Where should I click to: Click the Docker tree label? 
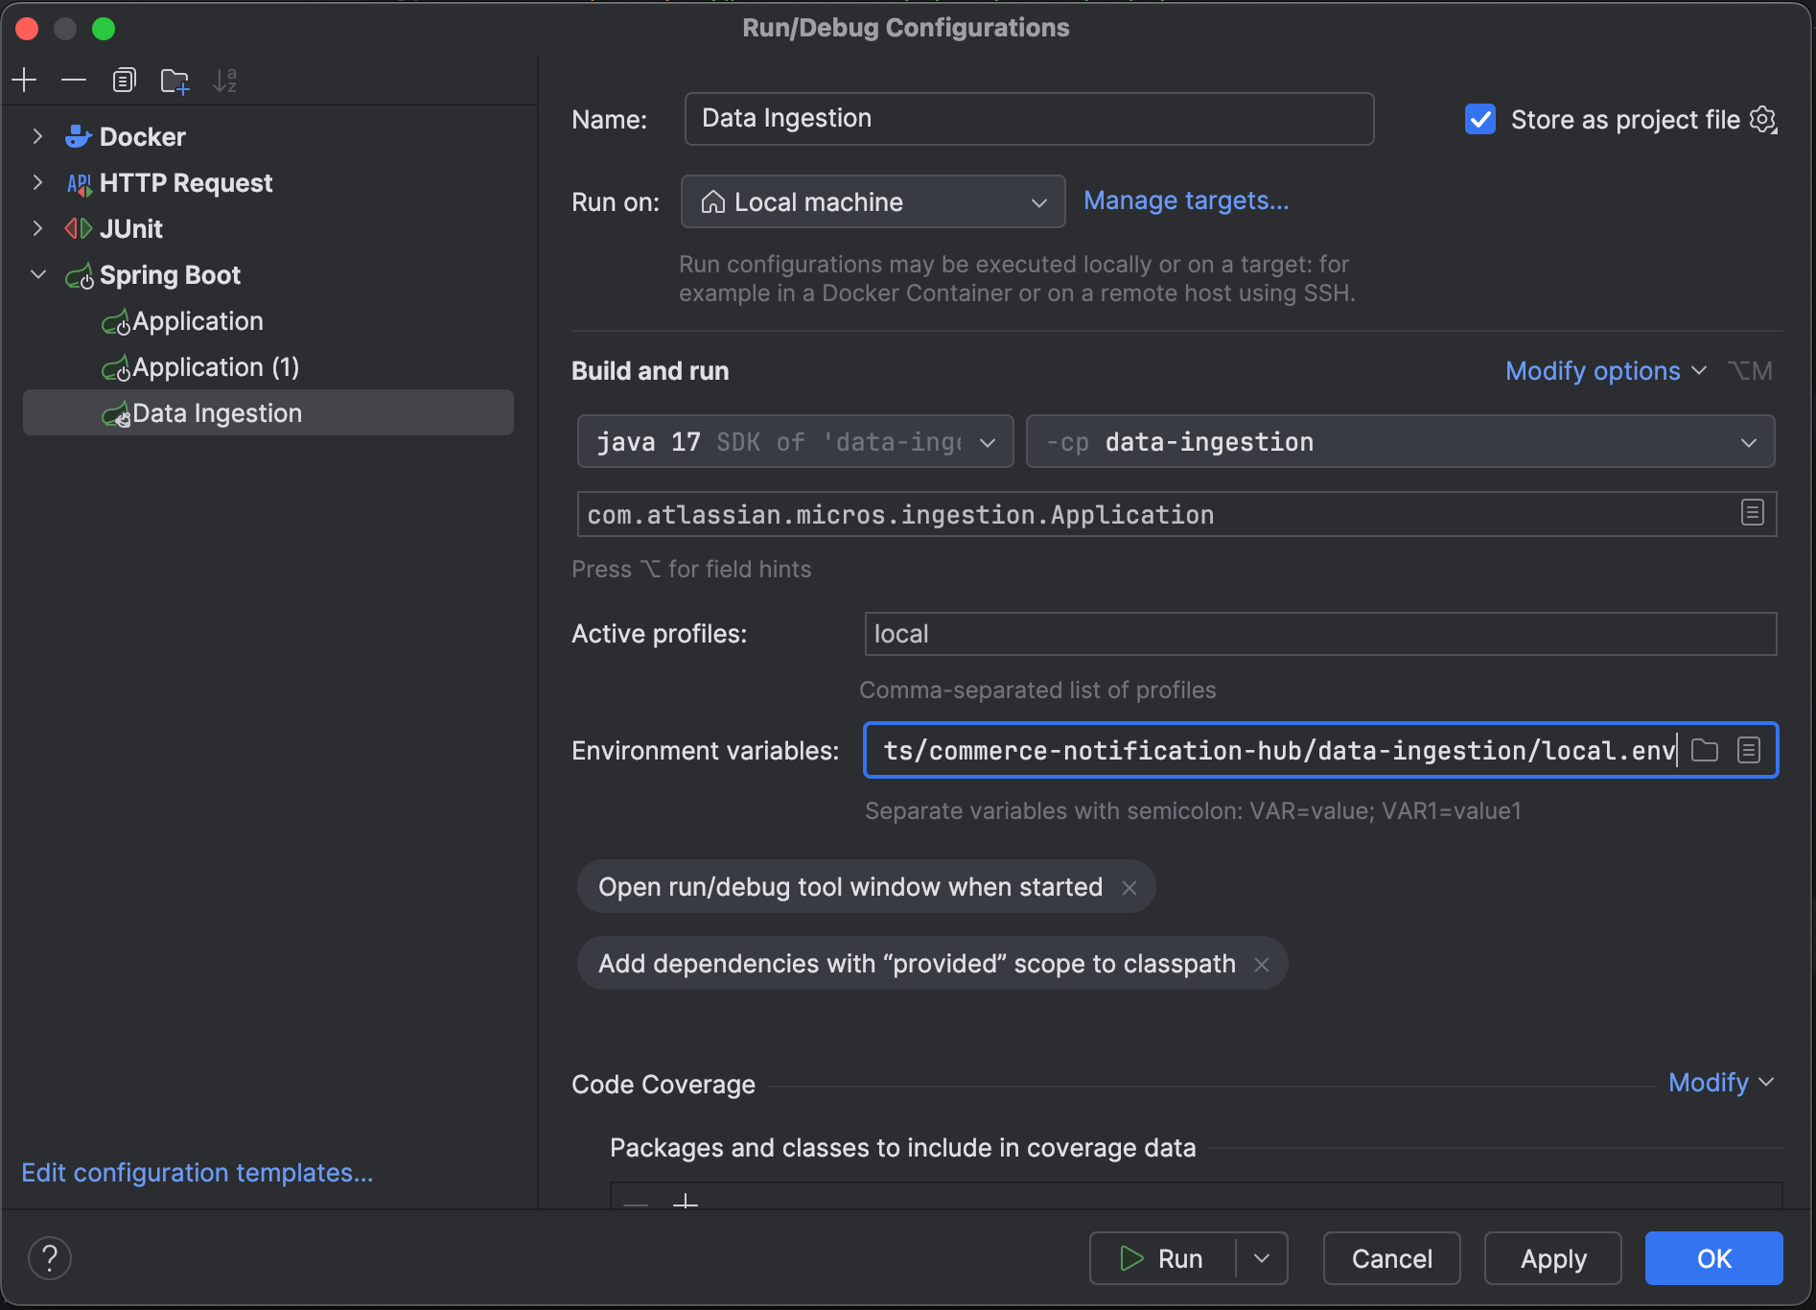[143, 137]
